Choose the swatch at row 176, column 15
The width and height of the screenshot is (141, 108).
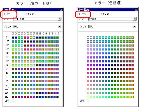[57, 81]
